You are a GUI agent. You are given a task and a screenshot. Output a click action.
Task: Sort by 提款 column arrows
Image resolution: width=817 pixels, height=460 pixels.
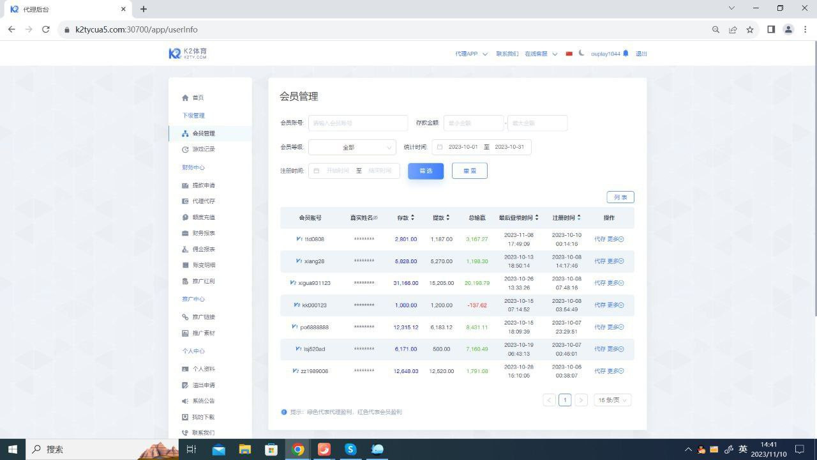click(447, 218)
